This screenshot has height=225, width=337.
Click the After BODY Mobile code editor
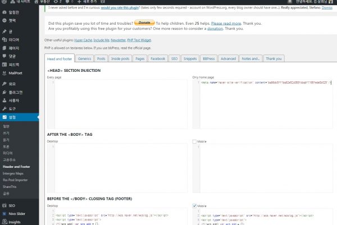click(263, 168)
